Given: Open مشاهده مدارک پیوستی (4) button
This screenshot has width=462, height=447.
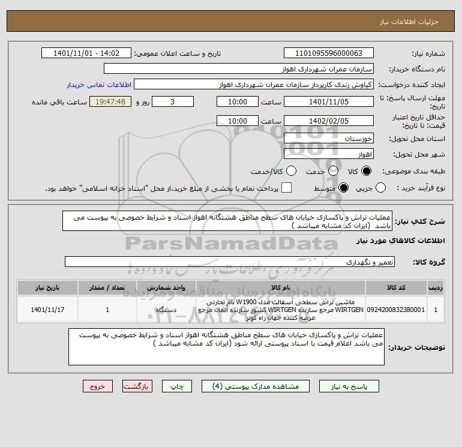Looking at the screenshot, I should coord(256,386).
